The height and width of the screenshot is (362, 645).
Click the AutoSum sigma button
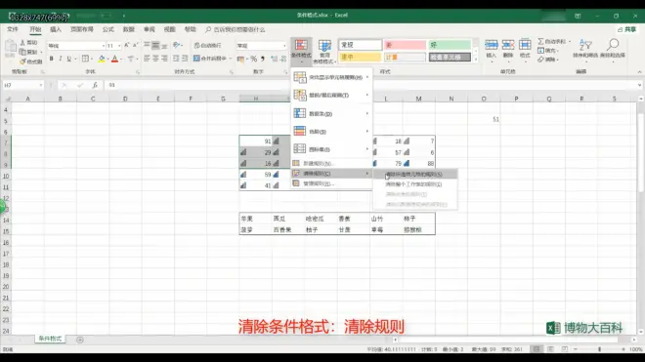click(553, 42)
